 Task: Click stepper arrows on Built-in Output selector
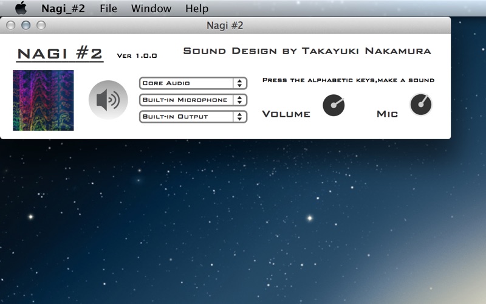point(239,117)
